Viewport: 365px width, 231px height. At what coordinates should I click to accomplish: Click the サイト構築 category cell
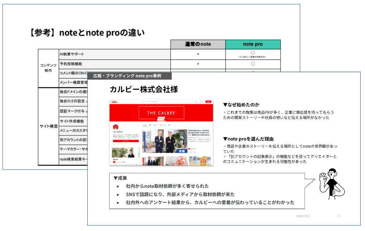tap(49, 126)
